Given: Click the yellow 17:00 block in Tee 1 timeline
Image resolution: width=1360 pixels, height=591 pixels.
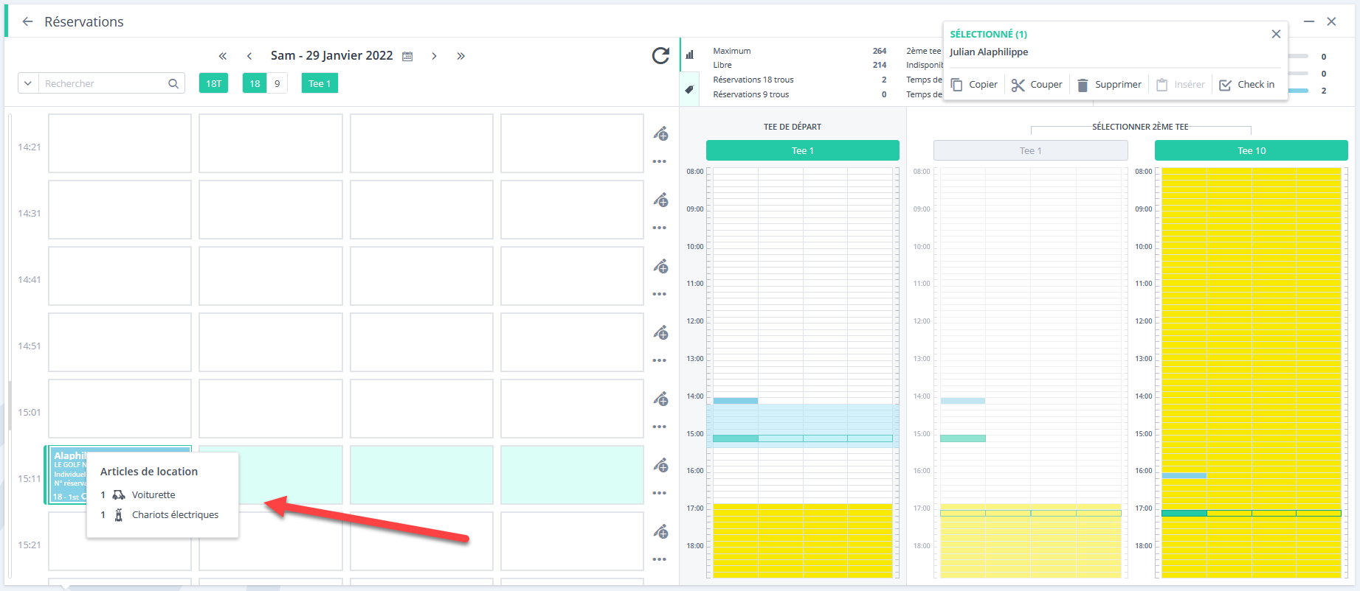Looking at the screenshot, I should (x=802, y=540).
